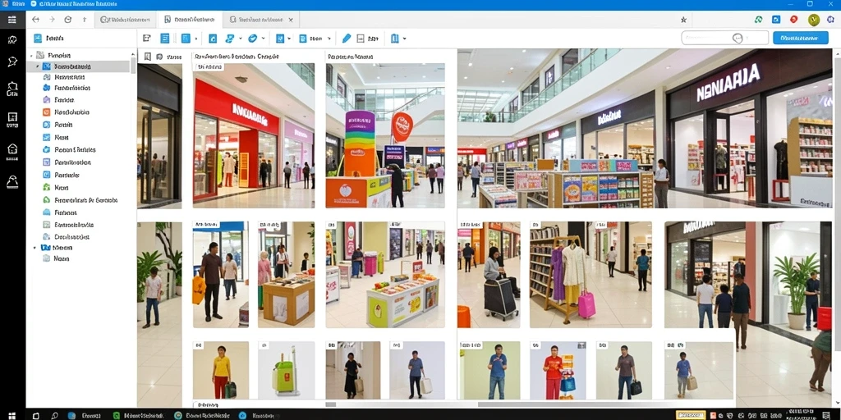Viewport: 841px width, 420px height.
Task: Select the tree row with the orange icon
Action: tap(78, 112)
